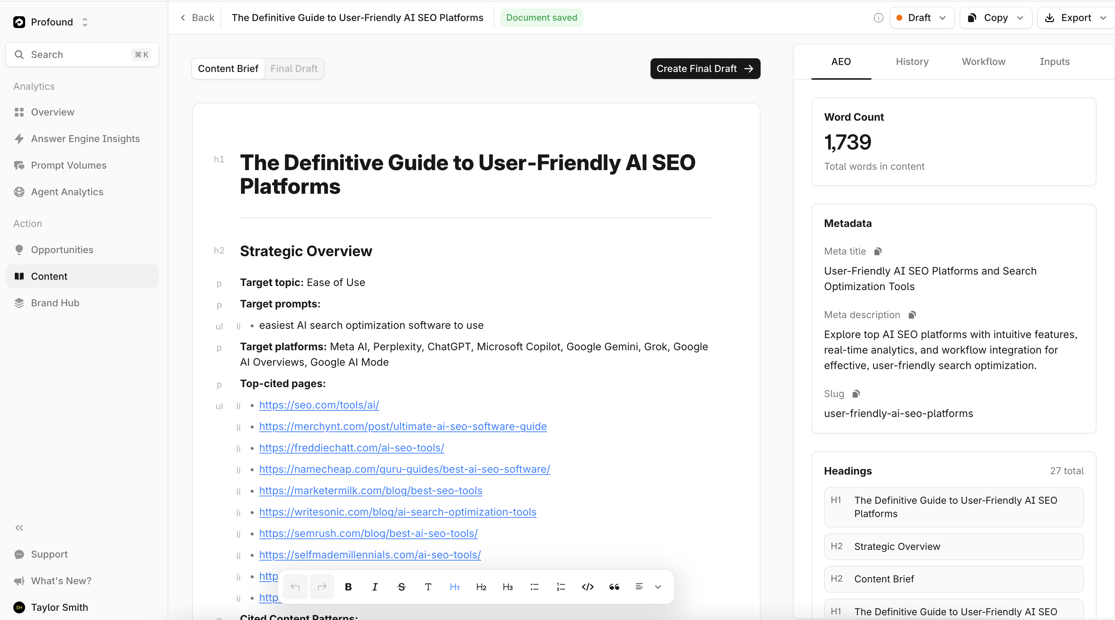Select the History tab
The width and height of the screenshot is (1115, 620).
[x=912, y=61]
